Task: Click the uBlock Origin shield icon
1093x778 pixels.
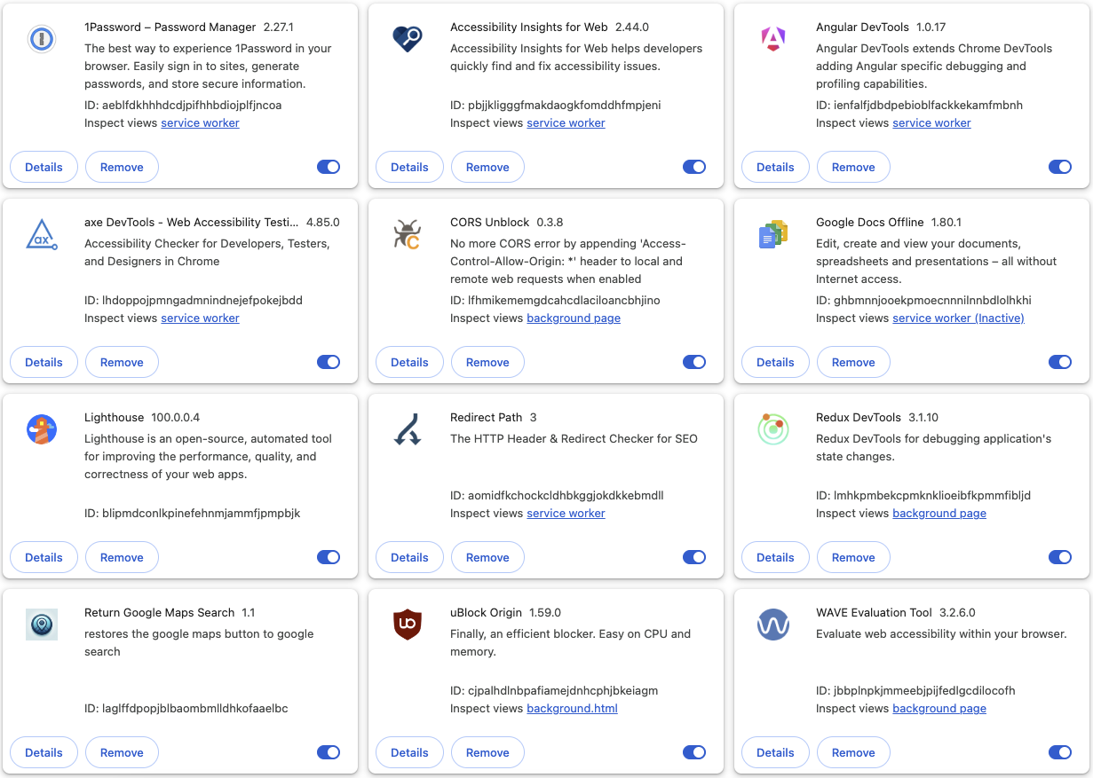Action: [x=408, y=625]
